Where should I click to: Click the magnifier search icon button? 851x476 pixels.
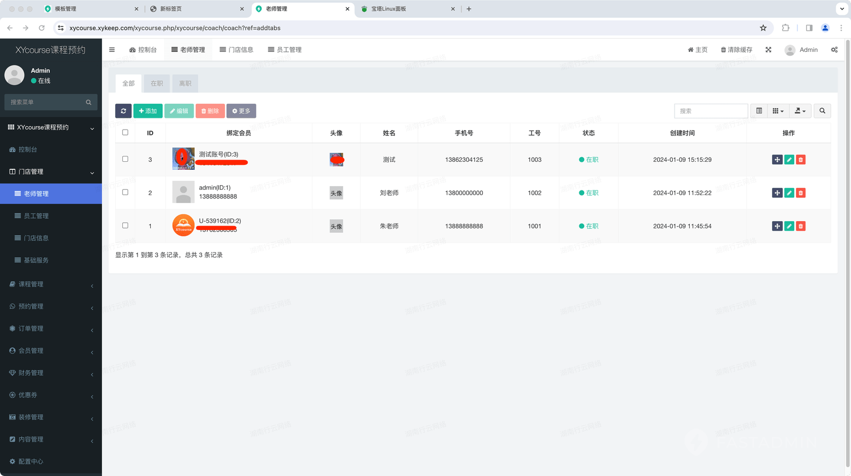[x=822, y=111]
